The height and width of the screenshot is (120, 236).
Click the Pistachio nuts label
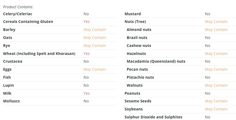point(140,77)
